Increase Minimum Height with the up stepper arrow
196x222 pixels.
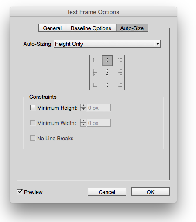83,106
